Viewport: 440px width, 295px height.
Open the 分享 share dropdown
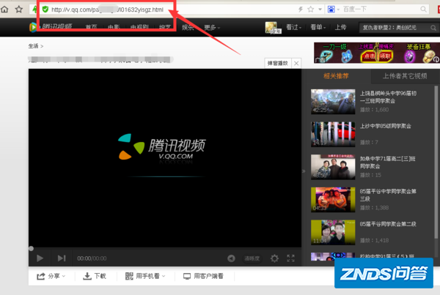(x=51, y=276)
